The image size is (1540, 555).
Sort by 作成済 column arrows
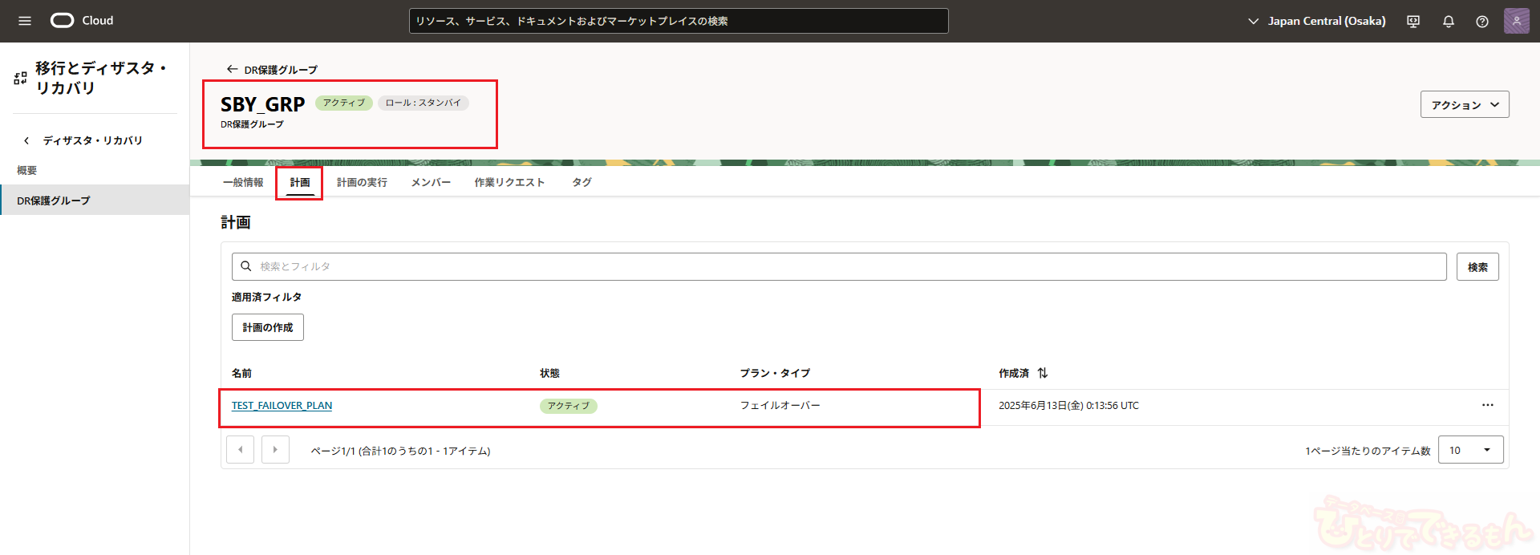click(1042, 373)
